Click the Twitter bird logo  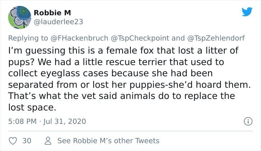247,12
